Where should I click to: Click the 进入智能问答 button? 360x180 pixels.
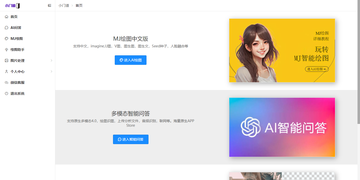(x=131, y=139)
